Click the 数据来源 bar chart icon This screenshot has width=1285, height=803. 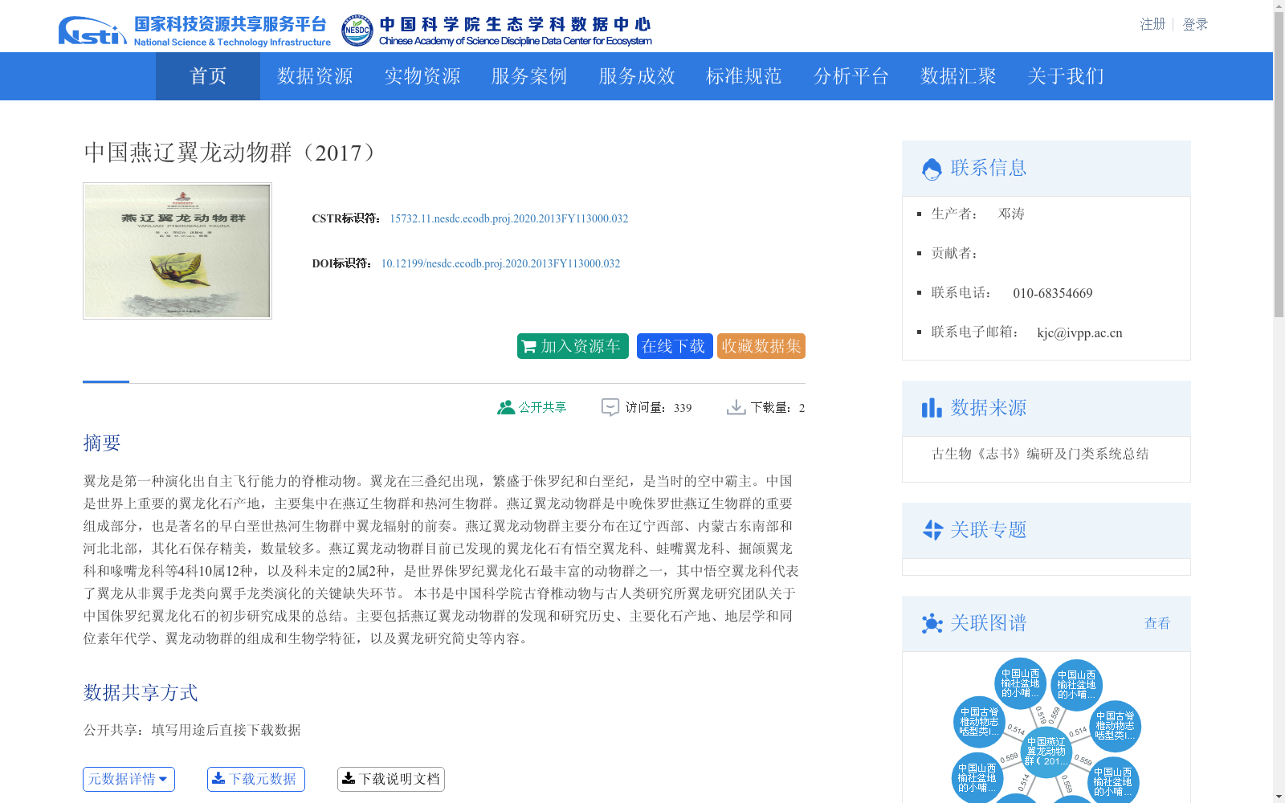[x=932, y=408]
